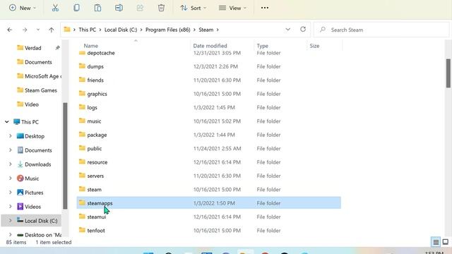Expand the Downloads tree node
This screenshot has height=254, width=452.
[11, 164]
